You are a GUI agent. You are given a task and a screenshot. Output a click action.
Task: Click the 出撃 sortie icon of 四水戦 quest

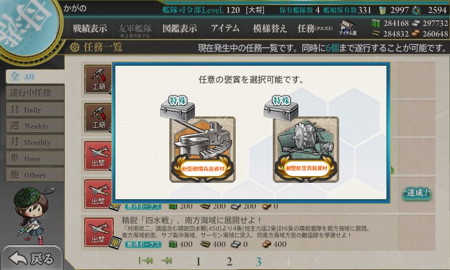click(x=98, y=232)
